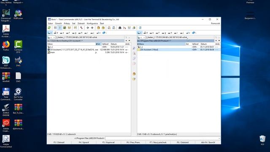Open left panel favorites star button
The image size is (270, 152).
tap(126, 41)
